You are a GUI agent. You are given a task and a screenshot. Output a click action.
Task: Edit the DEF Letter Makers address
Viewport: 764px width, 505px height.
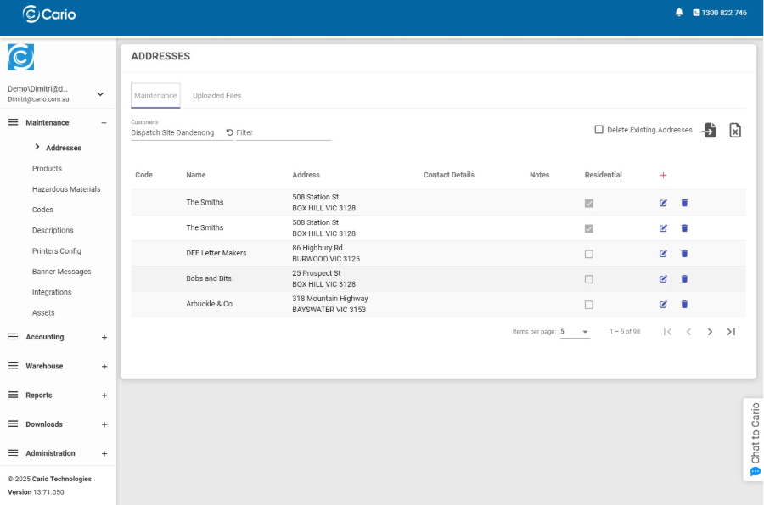663,254
